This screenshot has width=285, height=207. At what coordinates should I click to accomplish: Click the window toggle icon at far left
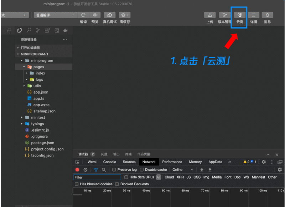(x=9, y=31)
